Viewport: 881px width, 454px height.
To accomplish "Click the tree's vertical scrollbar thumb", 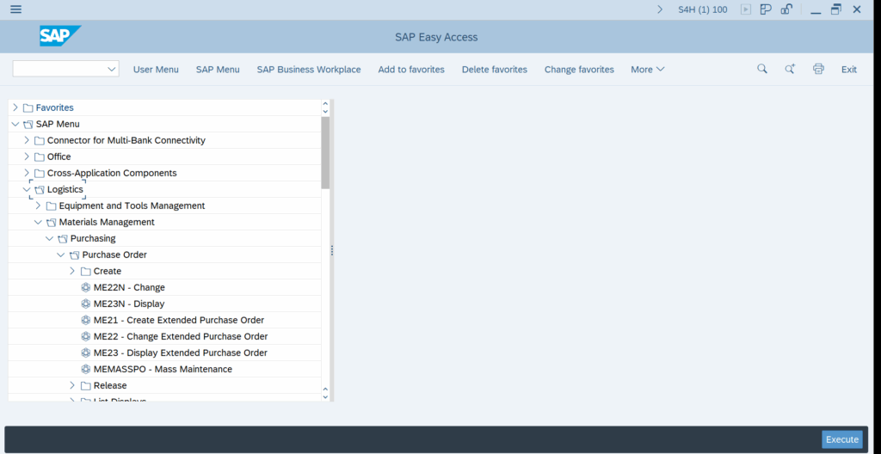I will (x=325, y=152).
